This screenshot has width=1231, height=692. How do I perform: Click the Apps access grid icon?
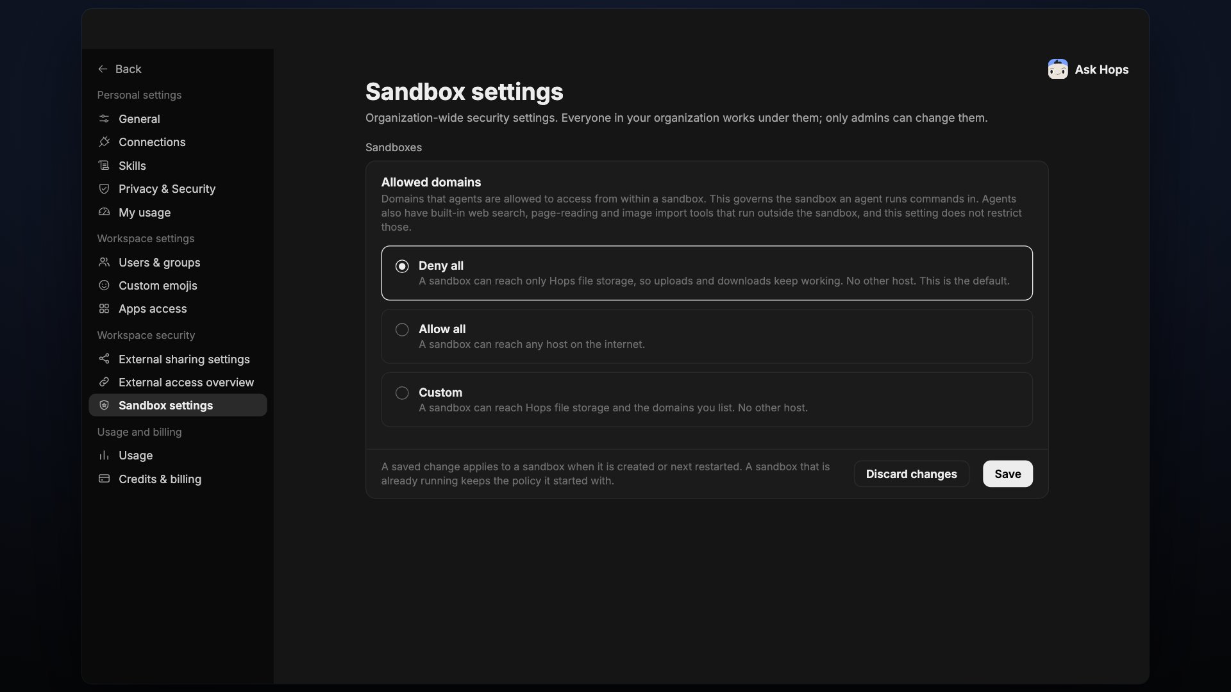(104, 308)
